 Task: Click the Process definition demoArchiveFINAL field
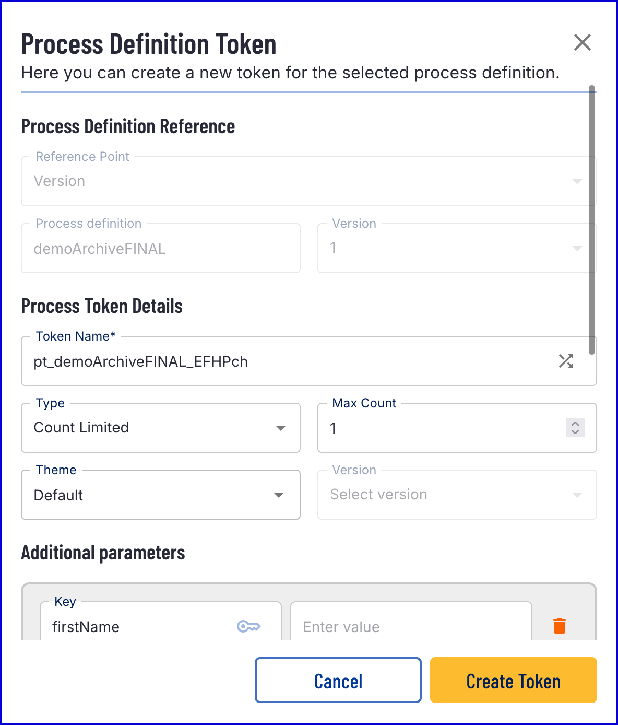click(161, 248)
